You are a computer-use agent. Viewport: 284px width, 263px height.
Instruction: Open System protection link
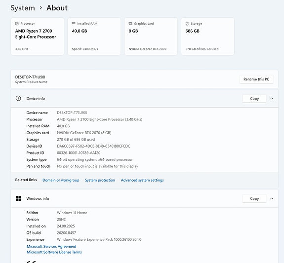[x=100, y=180]
